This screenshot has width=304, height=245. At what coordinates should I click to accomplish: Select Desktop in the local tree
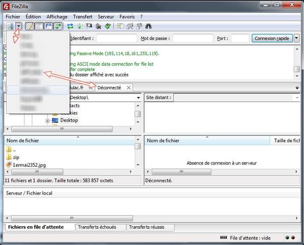click(69, 120)
